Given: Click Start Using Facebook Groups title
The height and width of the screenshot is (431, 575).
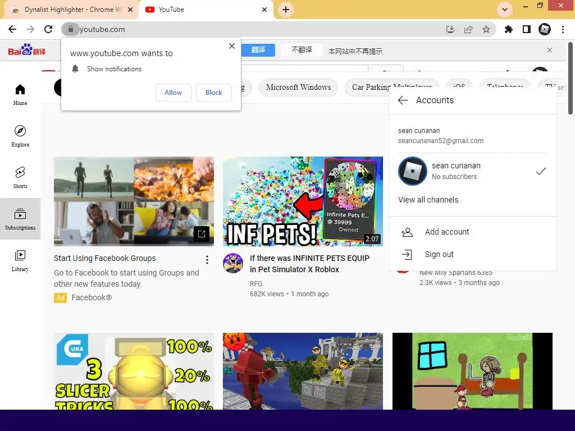Looking at the screenshot, I should 105,258.
